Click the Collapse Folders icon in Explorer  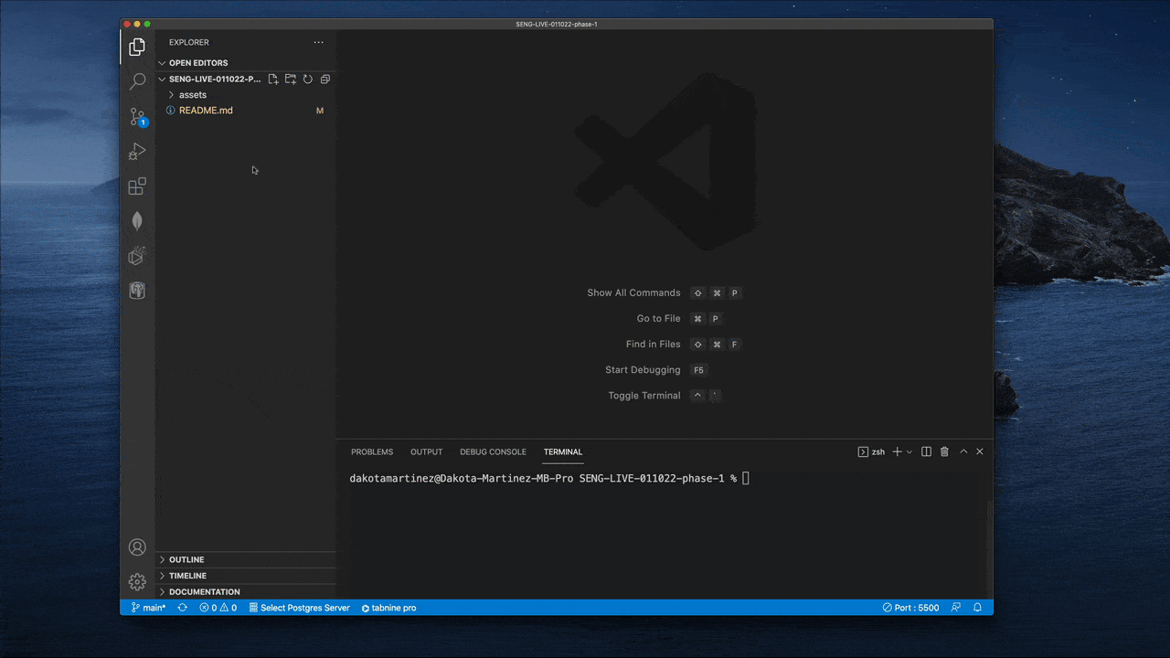tap(324, 79)
